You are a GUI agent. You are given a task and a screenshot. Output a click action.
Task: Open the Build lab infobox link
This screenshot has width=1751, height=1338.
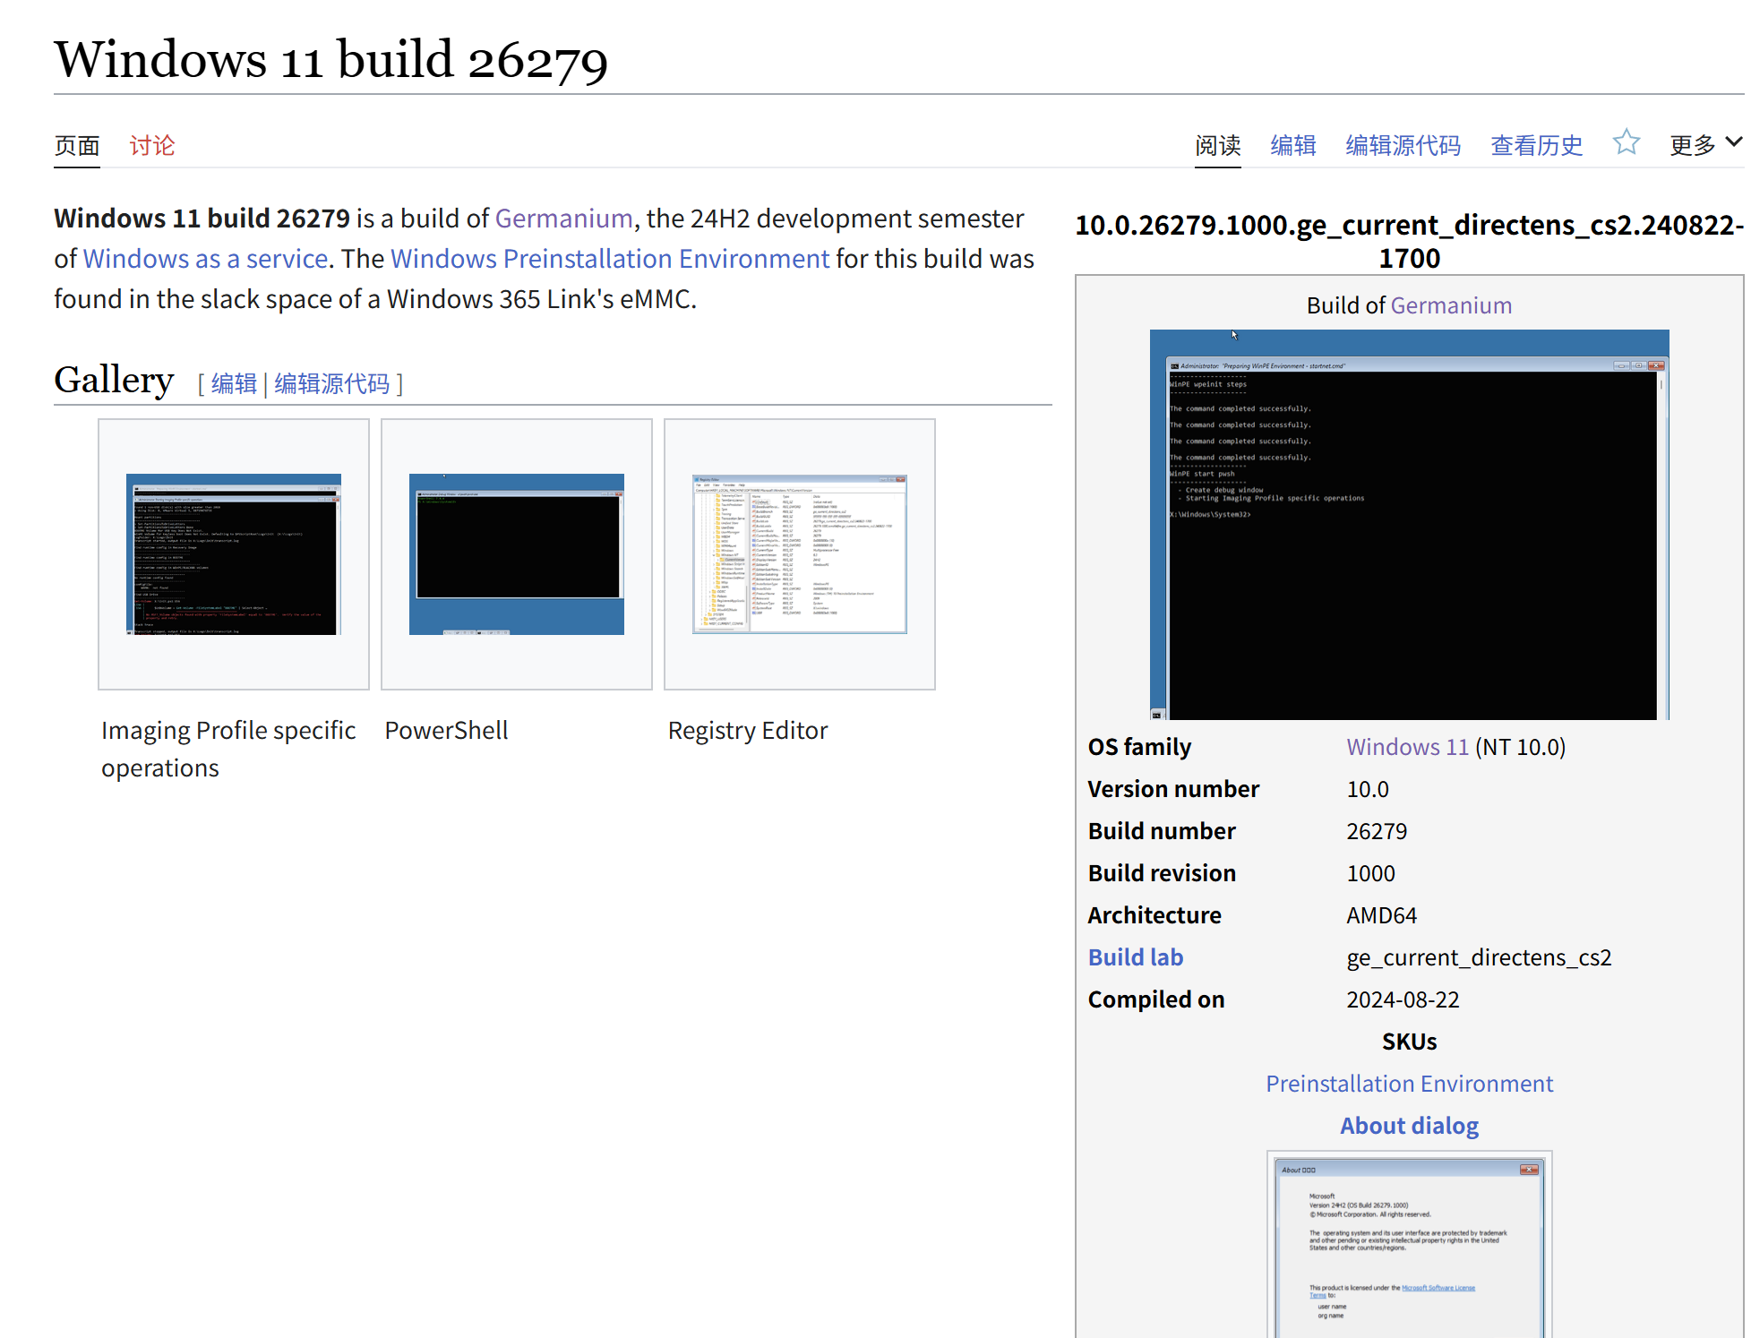[1135, 957]
